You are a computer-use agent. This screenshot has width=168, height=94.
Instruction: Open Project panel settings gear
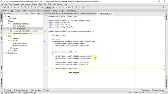[x=38, y=14]
